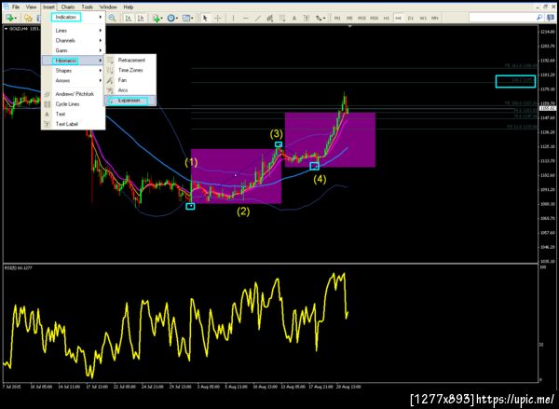
Task: Expand the Lines submenu
Action: (x=73, y=31)
